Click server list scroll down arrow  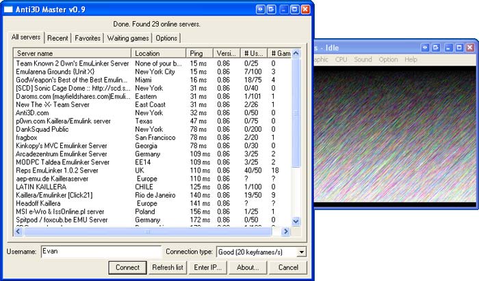[296, 222]
